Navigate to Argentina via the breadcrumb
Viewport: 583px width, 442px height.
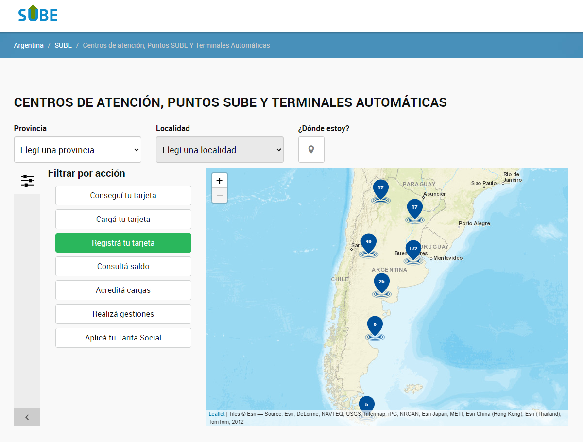coord(29,45)
